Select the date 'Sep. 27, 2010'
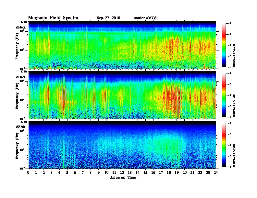The image size is (257, 198). point(108,18)
